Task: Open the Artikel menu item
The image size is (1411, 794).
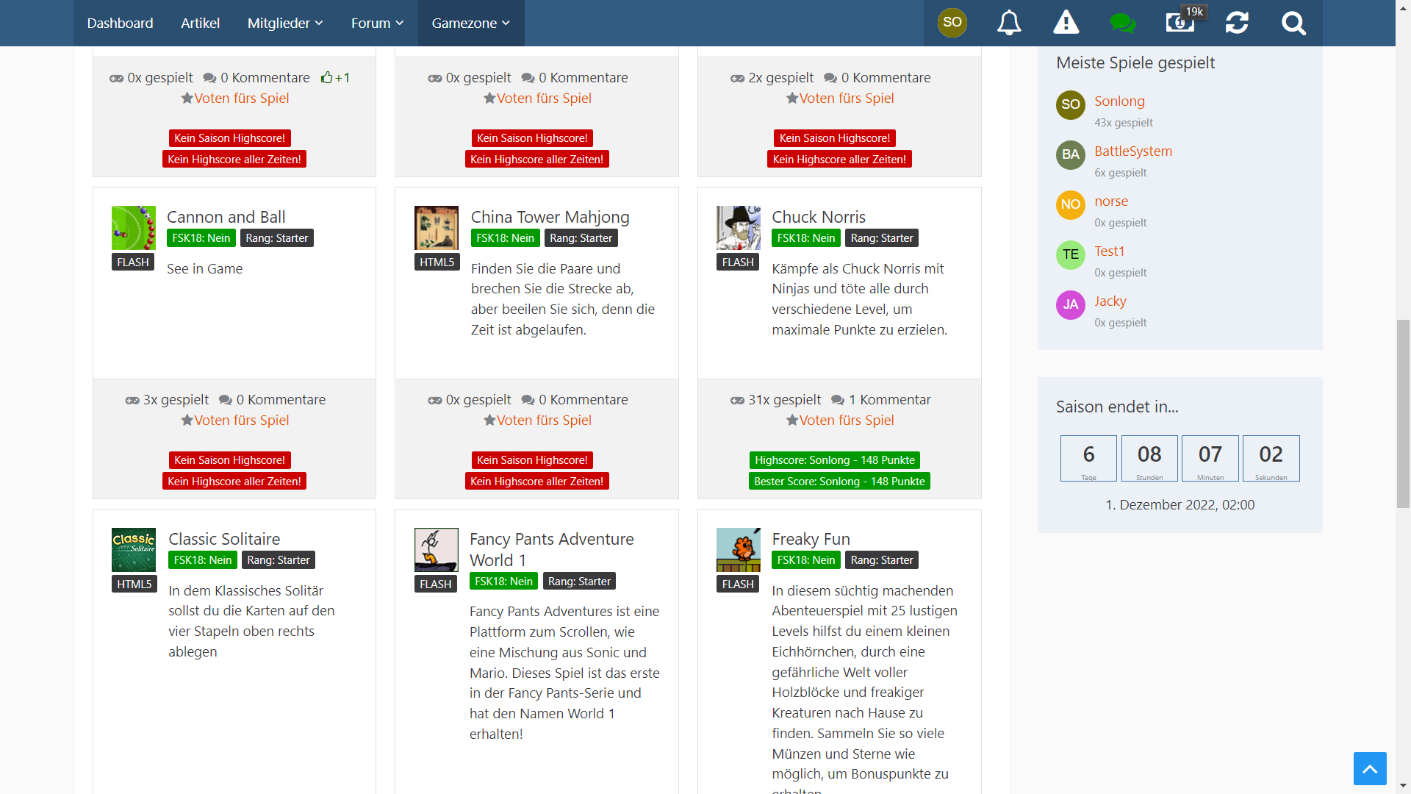Action: (x=200, y=23)
